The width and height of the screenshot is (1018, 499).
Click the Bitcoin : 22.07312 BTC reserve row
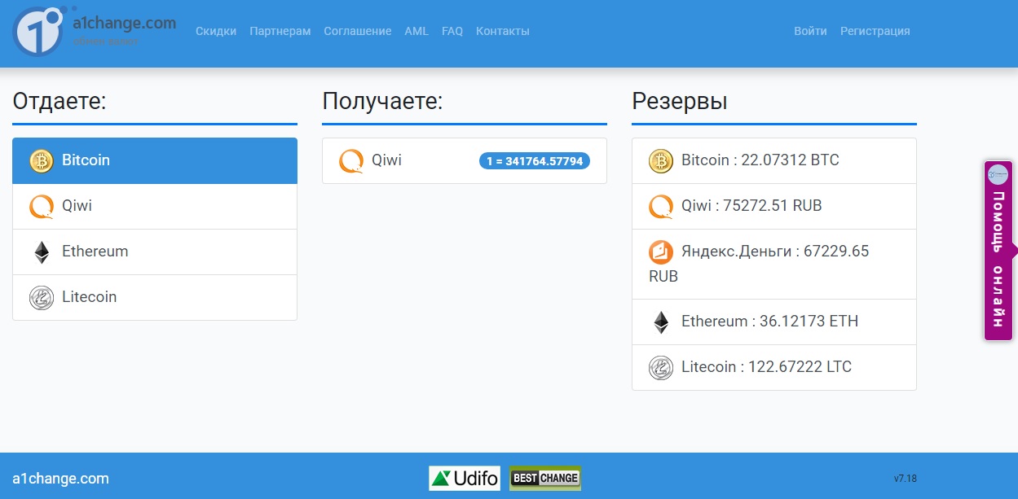[x=774, y=161]
